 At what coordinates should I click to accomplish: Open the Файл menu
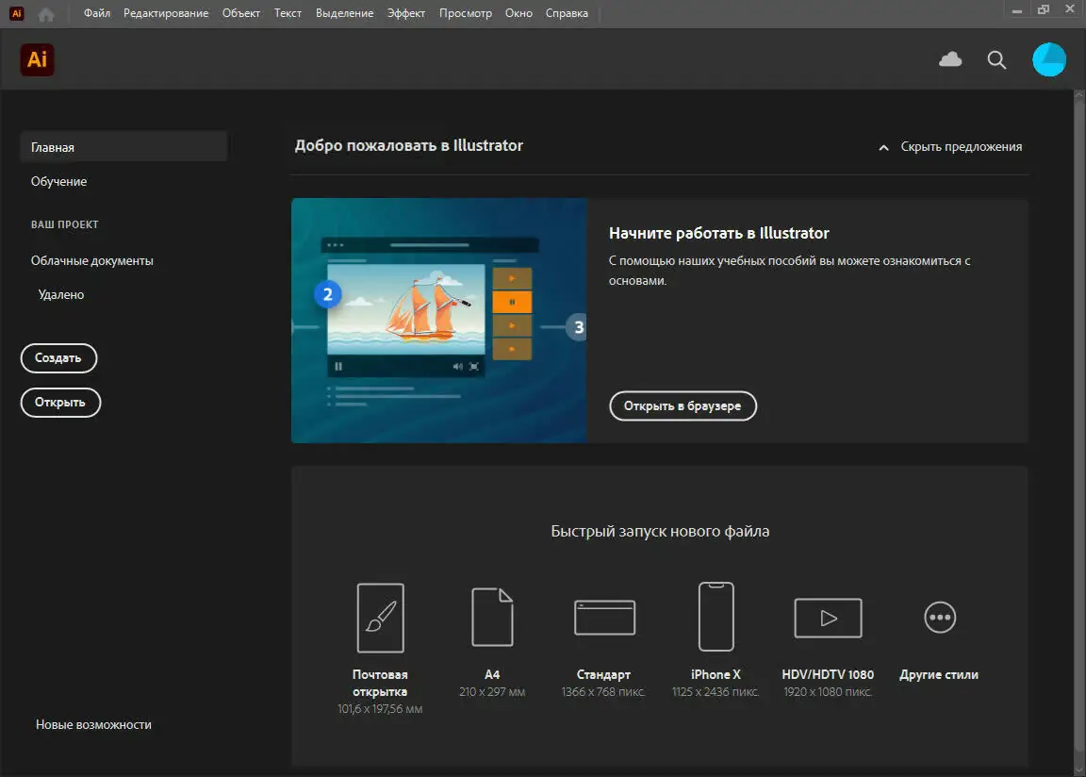coord(97,13)
